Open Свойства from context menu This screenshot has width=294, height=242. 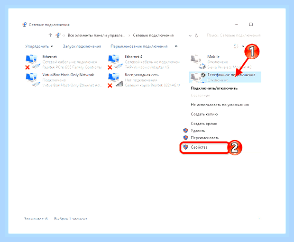pyautogui.click(x=199, y=147)
